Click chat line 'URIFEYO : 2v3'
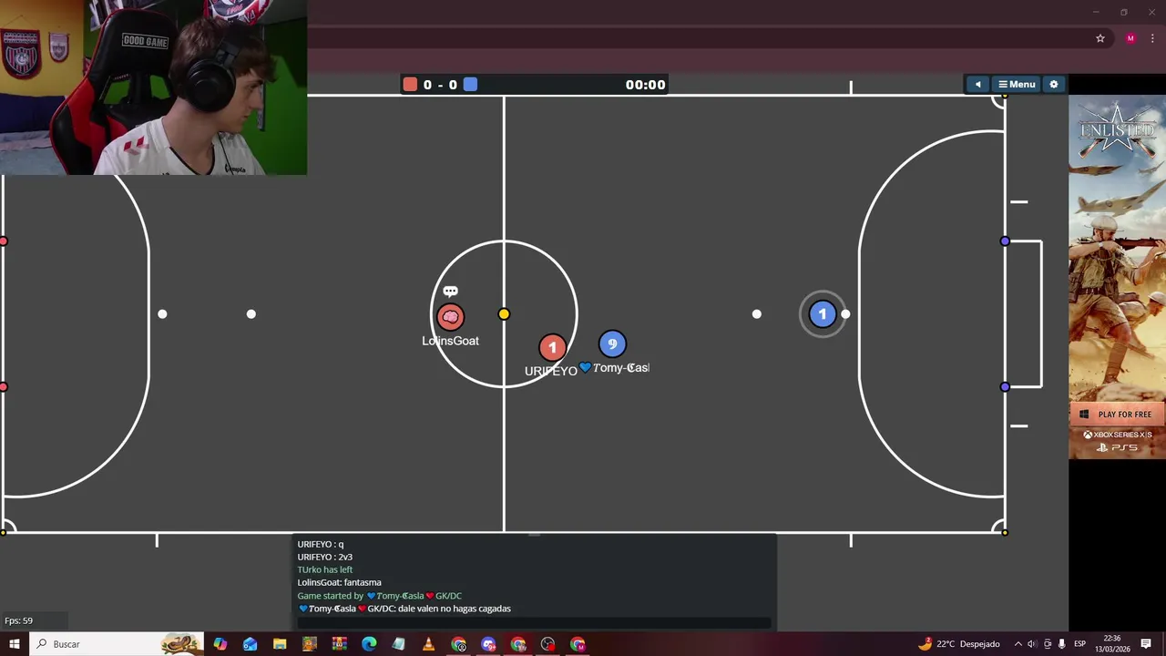This screenshot has width=1166, height=656. click(x=325, y=557)
